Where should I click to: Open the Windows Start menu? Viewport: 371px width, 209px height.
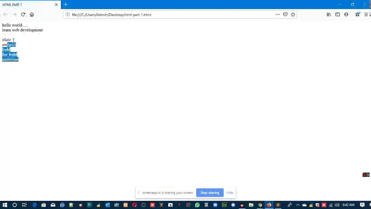coord(5,205)
